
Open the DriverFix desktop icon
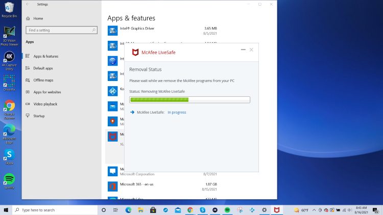click(x=9, y=83)
